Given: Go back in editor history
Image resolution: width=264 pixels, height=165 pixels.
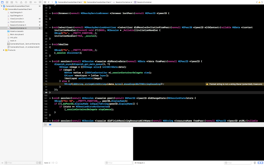Looking at the screenshot, I should tap(49, 2).
